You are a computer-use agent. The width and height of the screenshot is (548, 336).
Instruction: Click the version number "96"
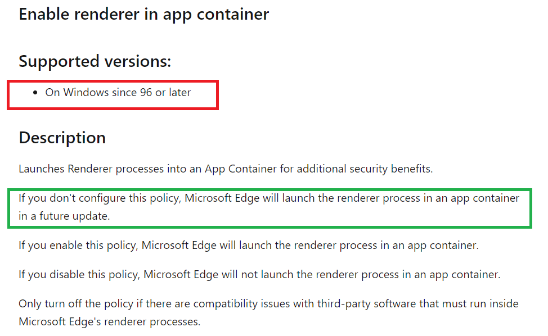pyautogui.click(x=146, y=92)
